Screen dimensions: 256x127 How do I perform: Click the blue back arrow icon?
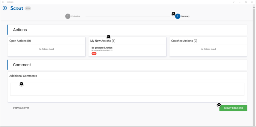point(5,8)
